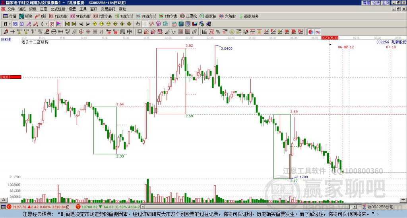
Task: Open the 板块 sector view
Action: (26, 16)
